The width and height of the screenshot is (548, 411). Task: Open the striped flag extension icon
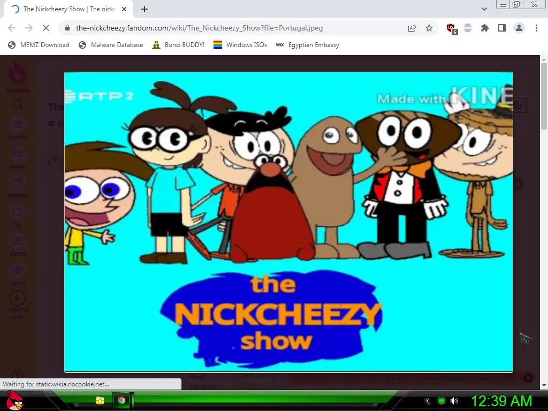468,28
